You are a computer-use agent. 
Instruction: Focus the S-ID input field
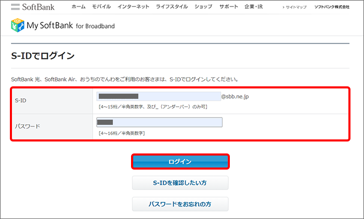[x=159, y=96]
